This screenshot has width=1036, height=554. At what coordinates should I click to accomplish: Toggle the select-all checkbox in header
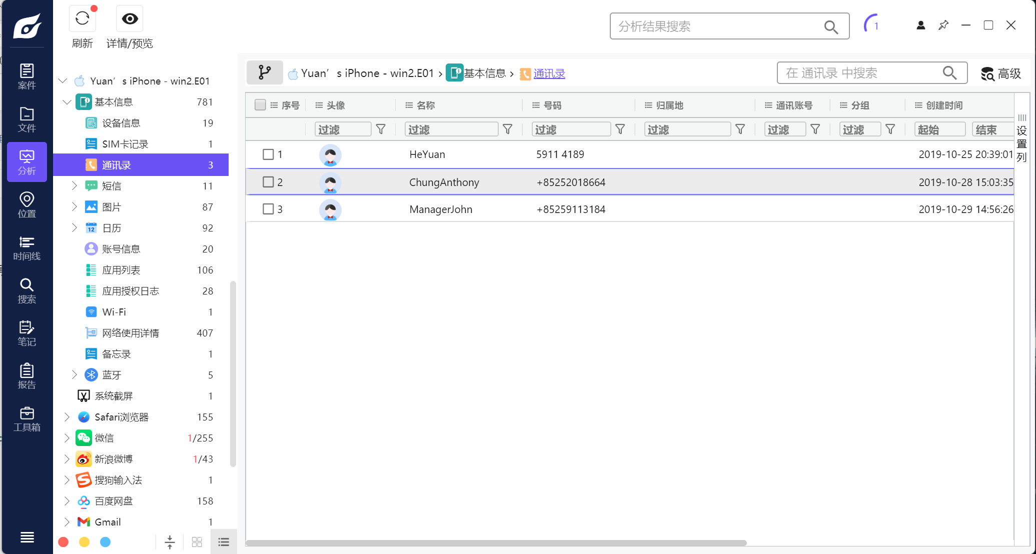(260, 105)
